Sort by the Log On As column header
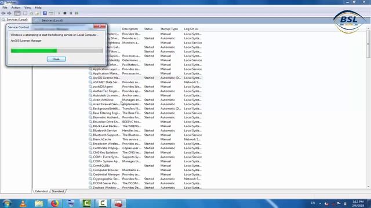The width and height of the screenshot is (371, 208). pyautogui.click(x=191, y=29)
